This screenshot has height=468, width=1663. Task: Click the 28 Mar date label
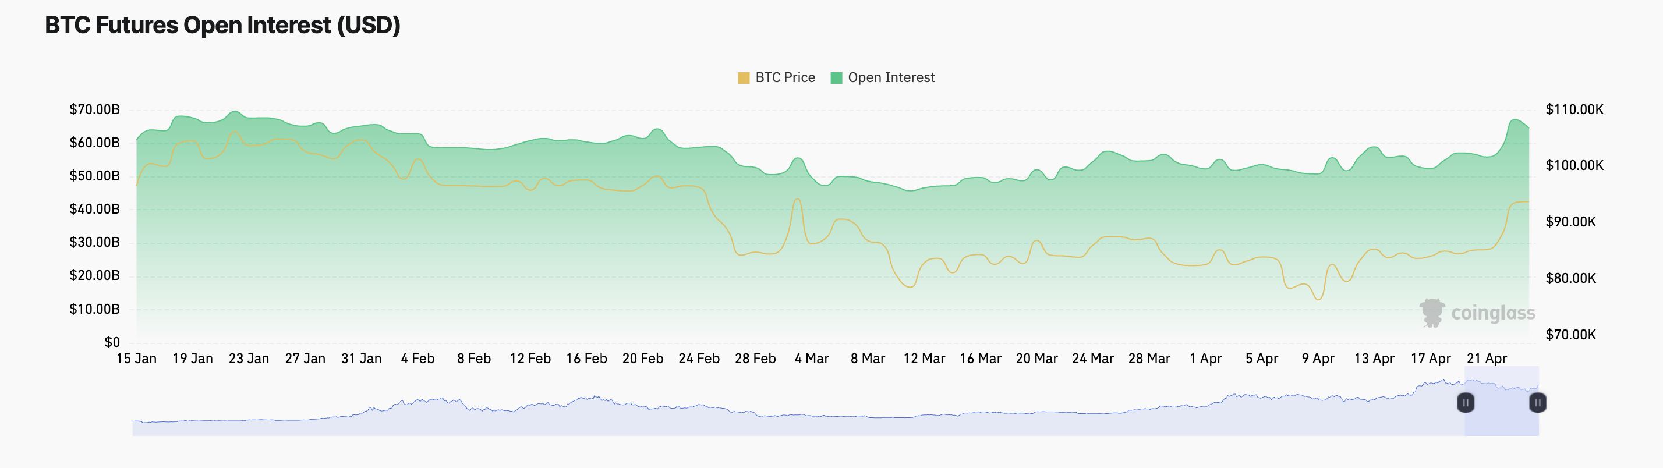pos(1149,359)
